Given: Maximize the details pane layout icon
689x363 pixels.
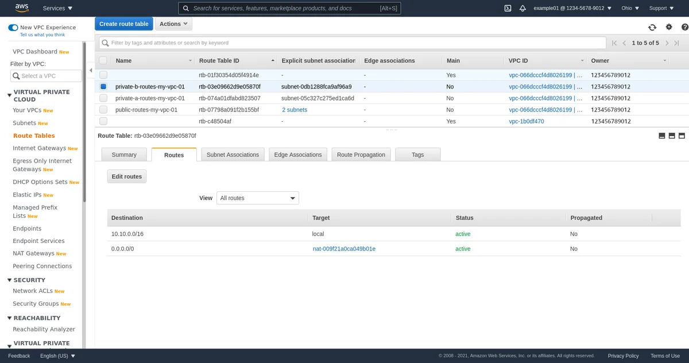Looking at the screenshot, I should pyautogui.click(x=682, y=136).
